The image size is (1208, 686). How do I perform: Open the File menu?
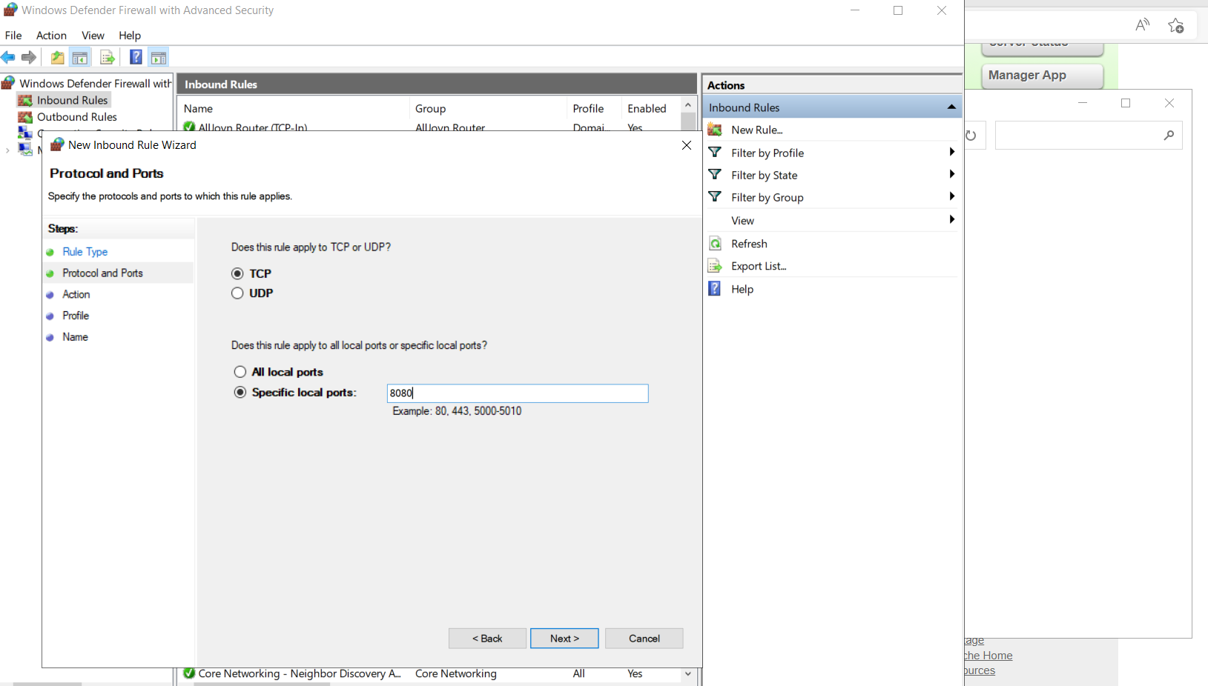(x=13, y=36)
